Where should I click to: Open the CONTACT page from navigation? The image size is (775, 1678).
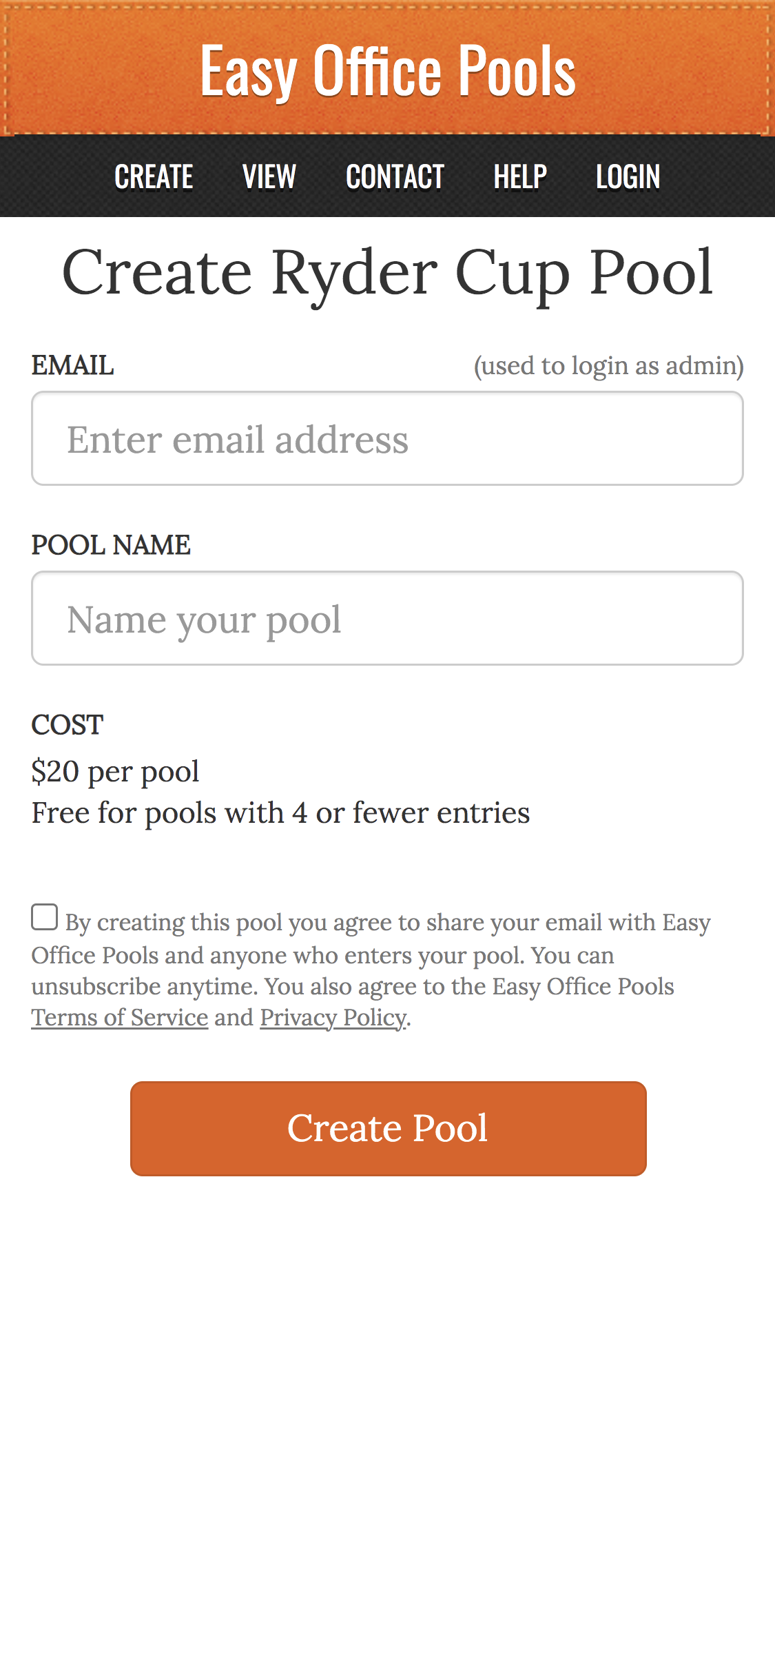395,176
